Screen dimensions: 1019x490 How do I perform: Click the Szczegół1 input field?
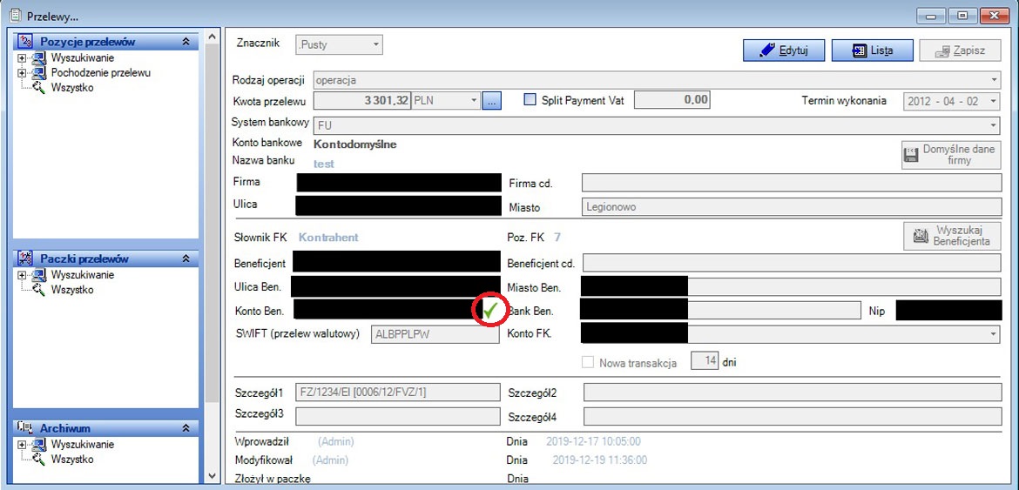click(x=398, y=393)
